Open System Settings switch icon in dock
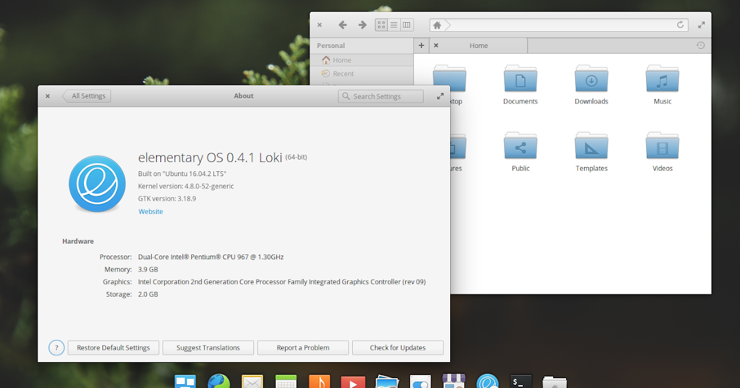This screenshot has height=388, width=740. click(x=420, y=382)
